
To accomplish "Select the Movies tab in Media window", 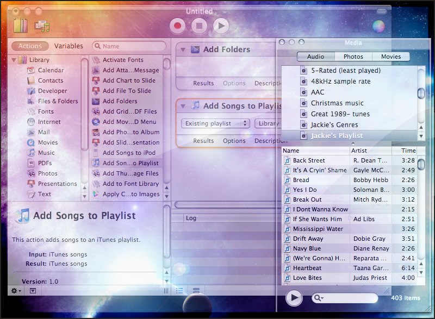I will coord(391,57).
